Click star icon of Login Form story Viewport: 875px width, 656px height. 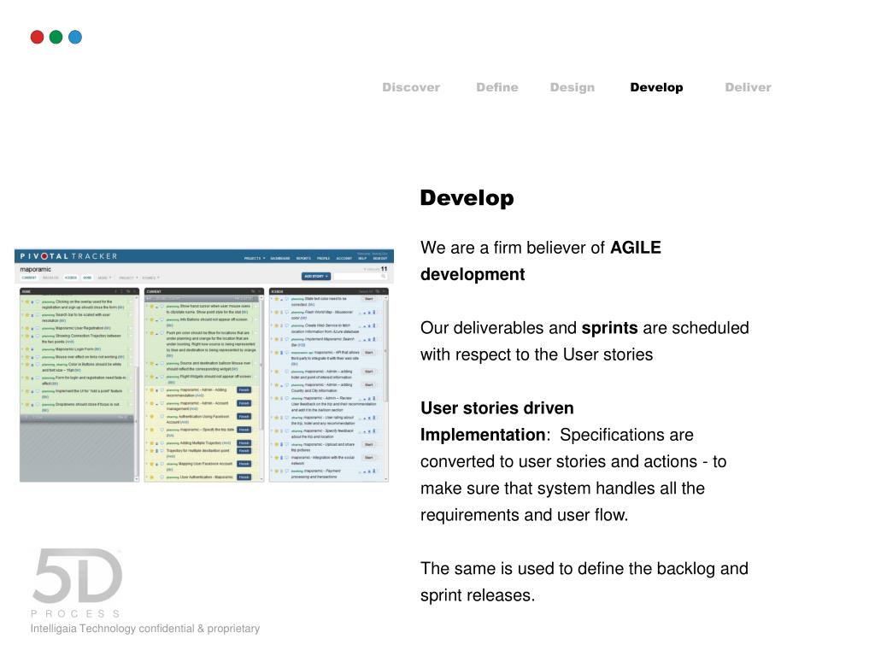(x=27, y=349)
